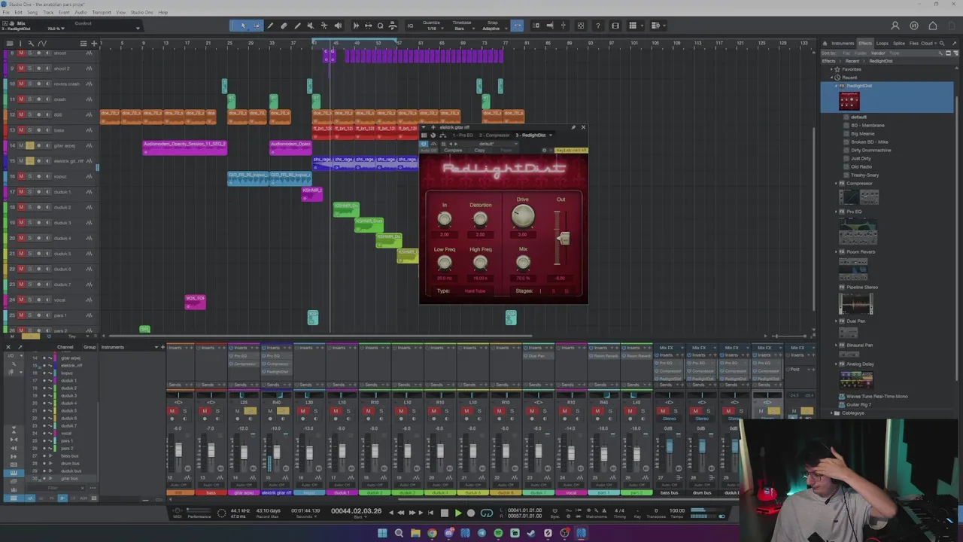Click the RedlightDist thumbnail in browser

point(849,101)
